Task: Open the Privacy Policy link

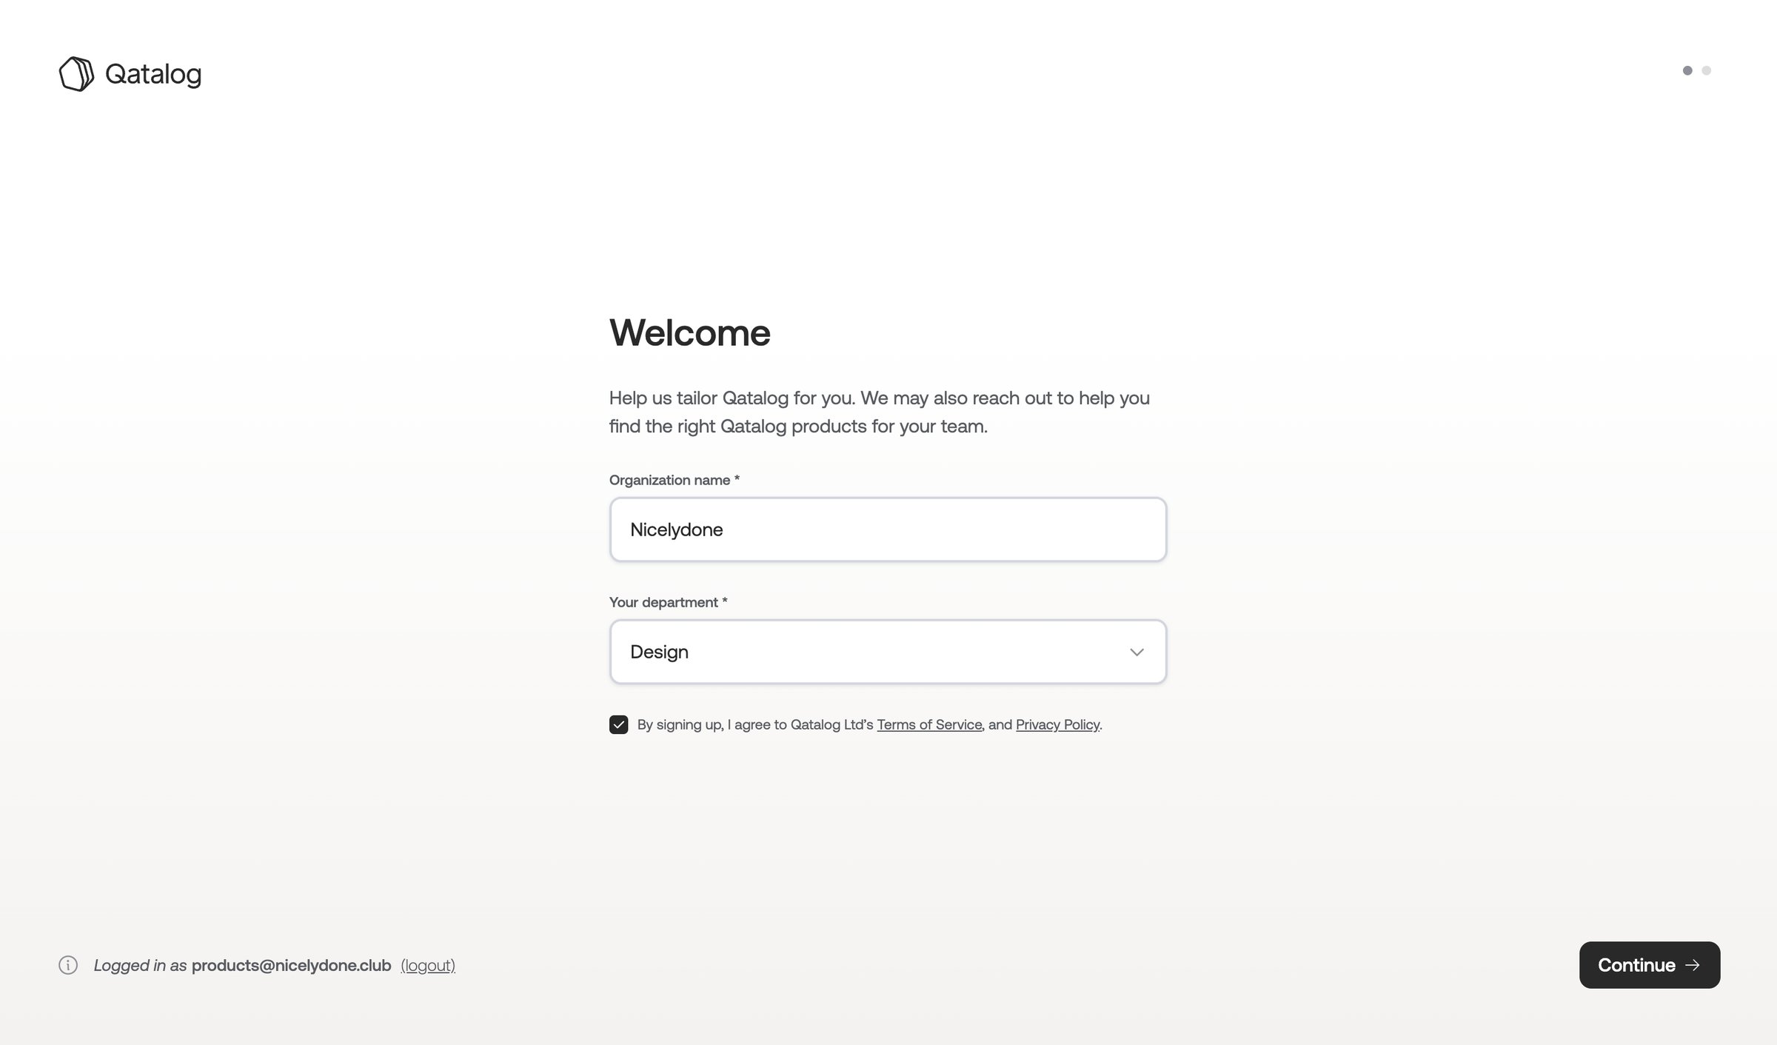Action: (1057, 724)
